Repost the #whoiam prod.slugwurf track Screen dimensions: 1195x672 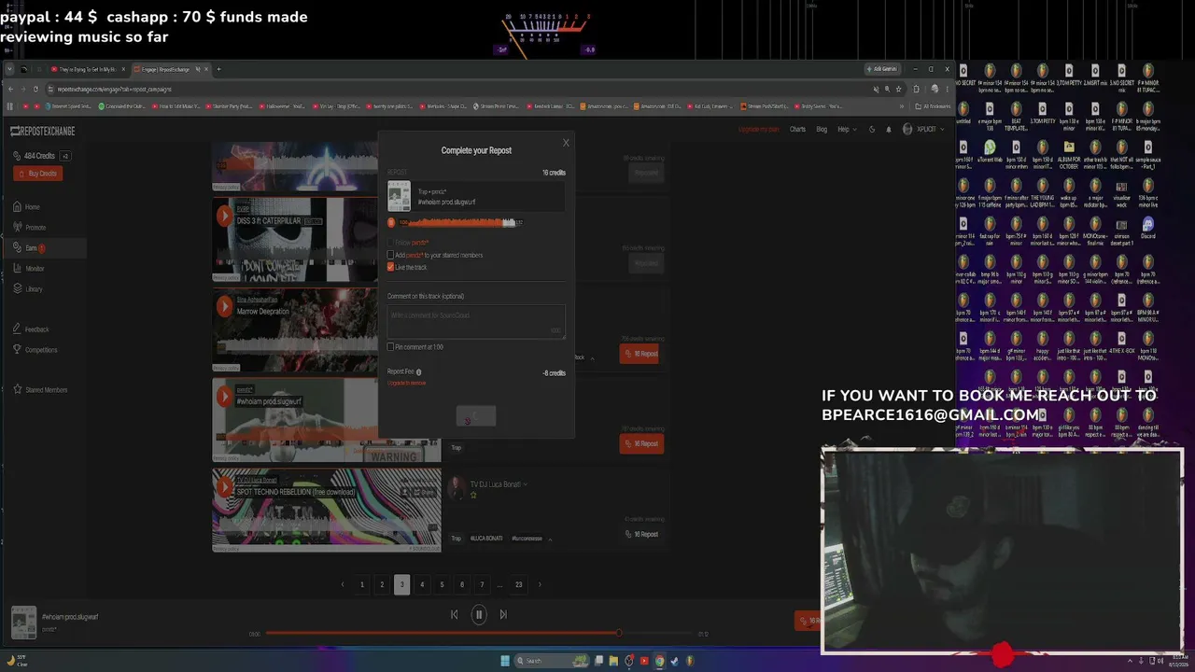pos(641,443)
